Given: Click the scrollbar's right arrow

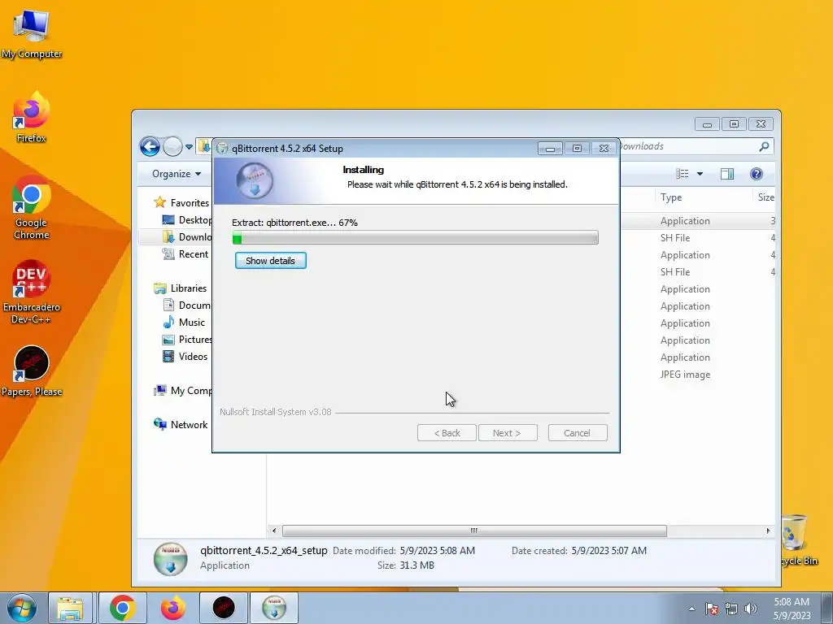Looking at the screenshot, I should pyautogui.click(x=768, y=531).
